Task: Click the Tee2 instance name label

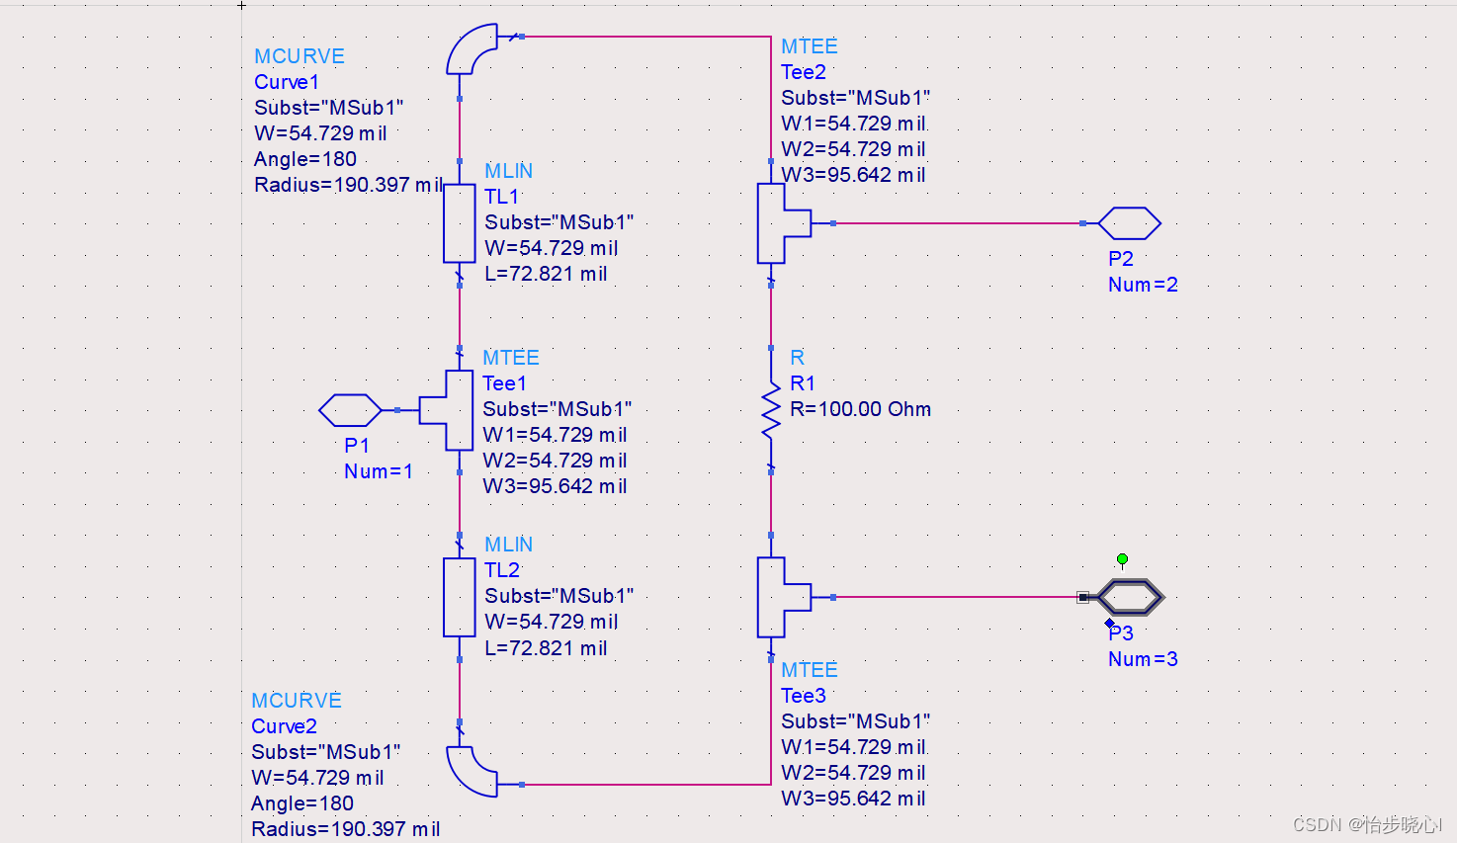Action: (804, 72)
